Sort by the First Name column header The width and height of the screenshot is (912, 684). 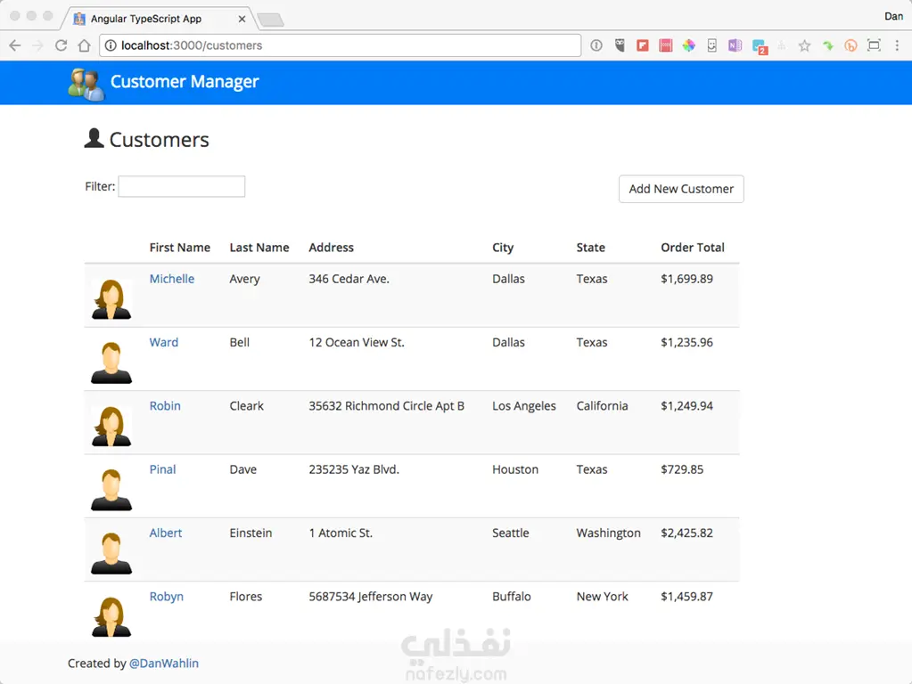(x=180, y=248)
